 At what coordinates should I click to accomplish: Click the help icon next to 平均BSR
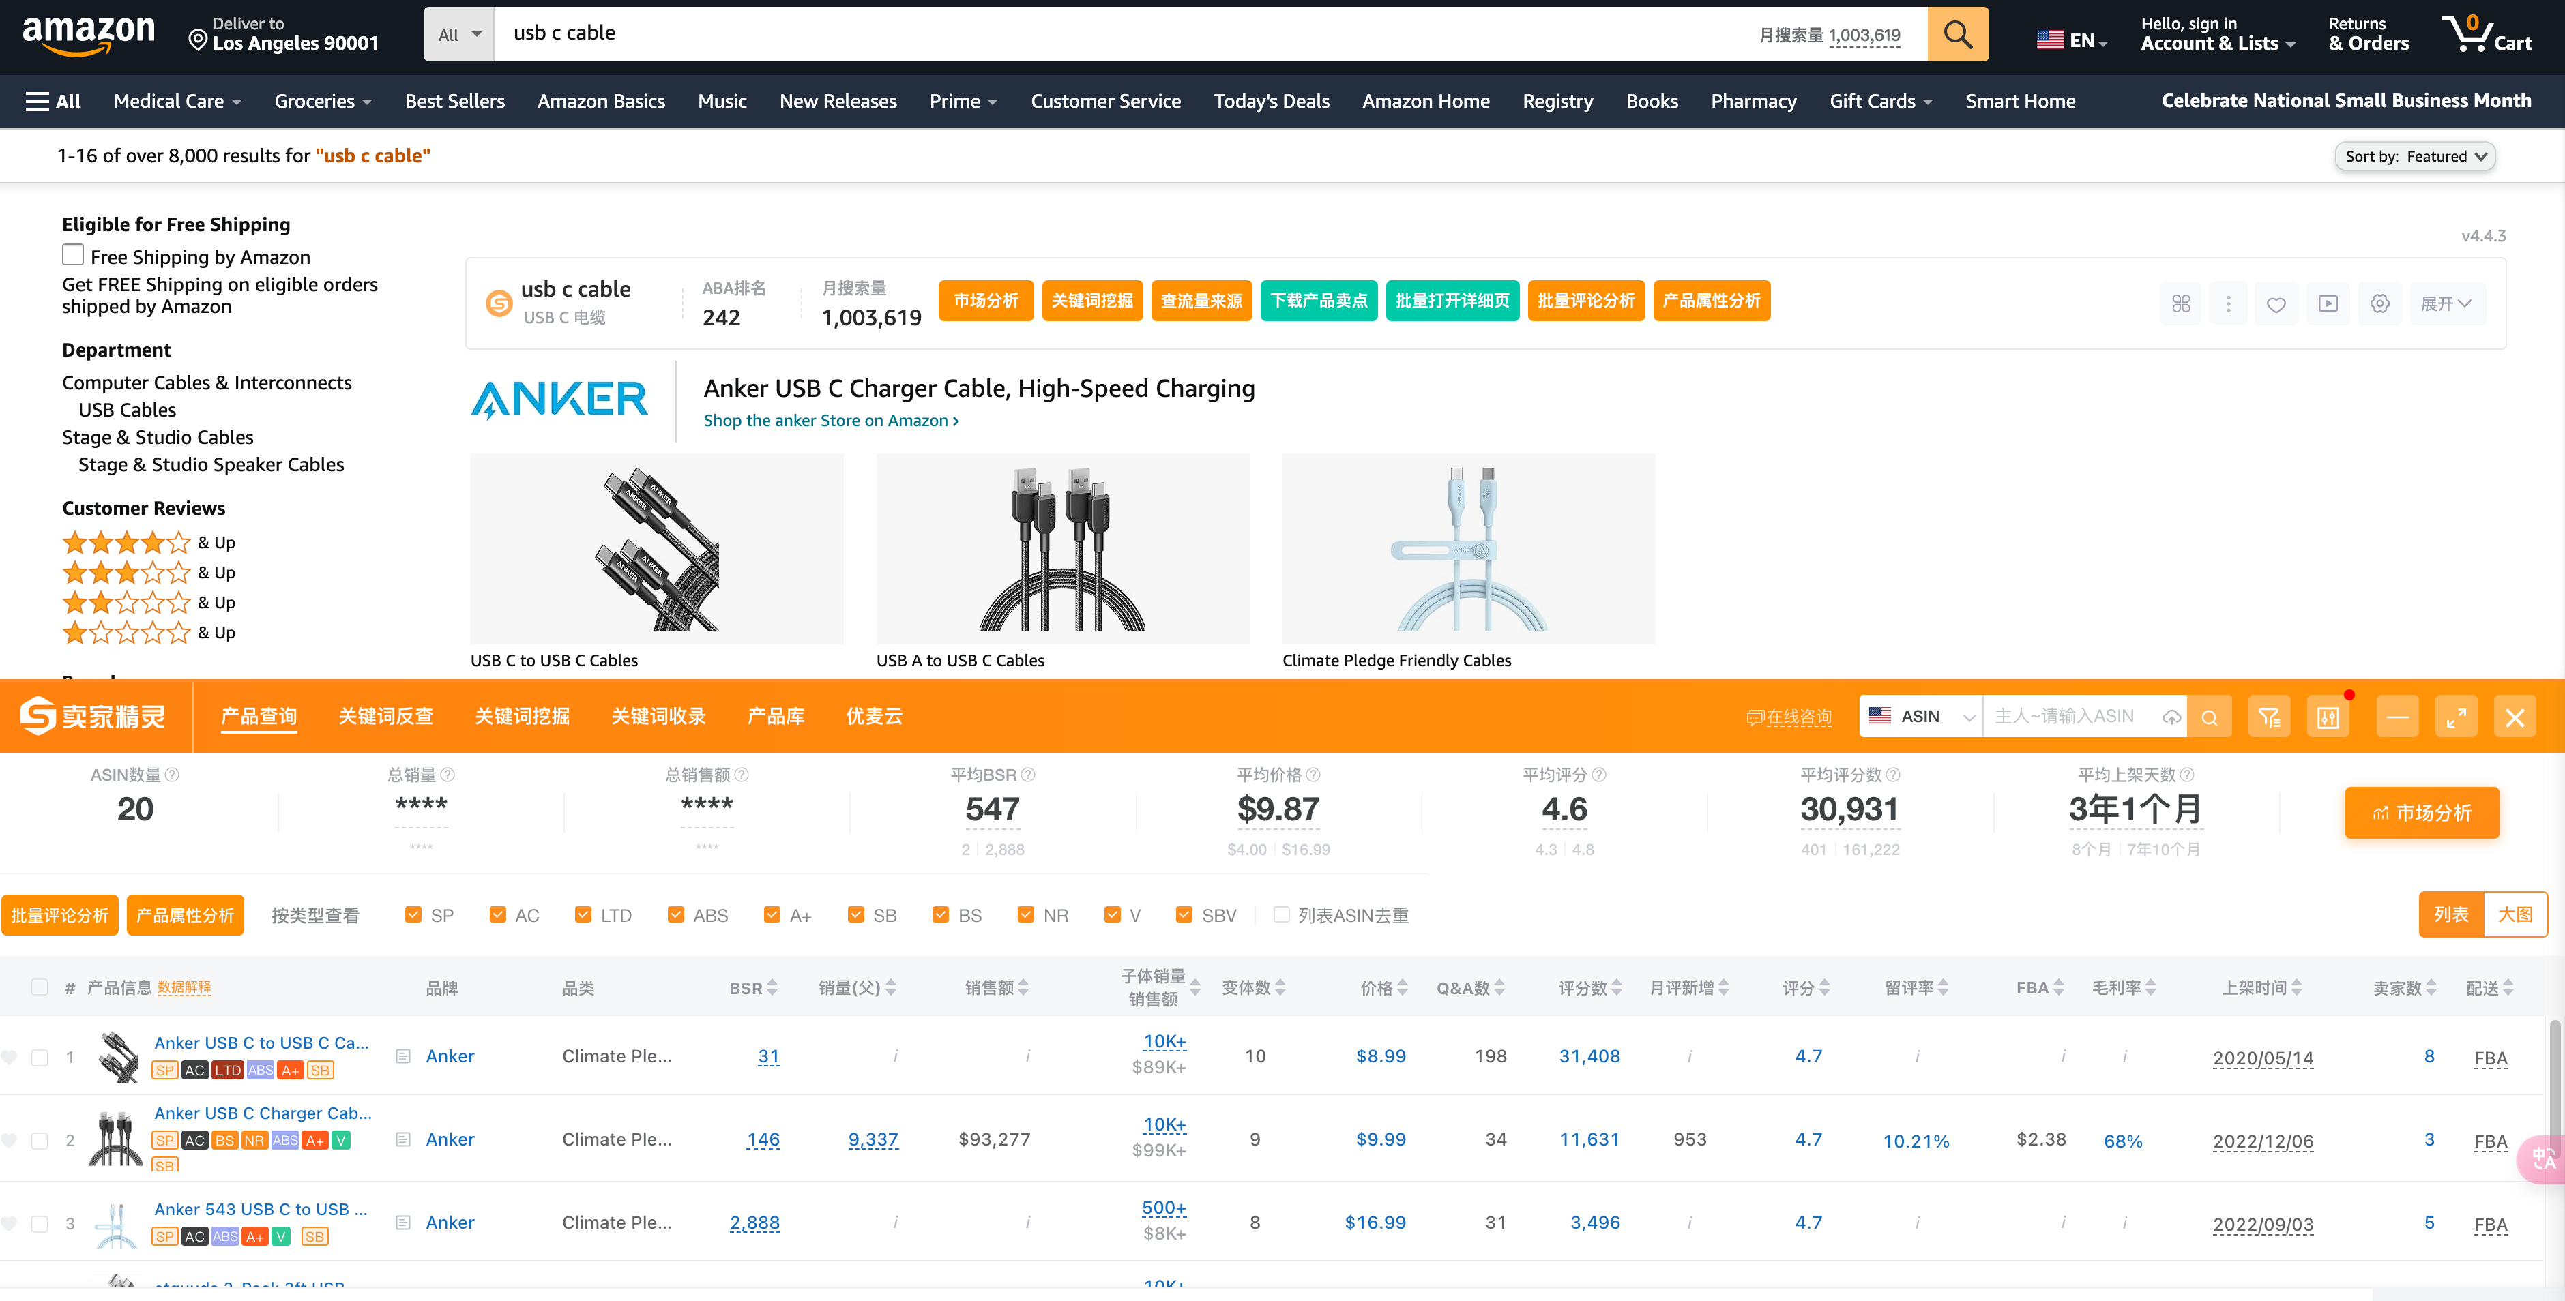(x=1029, y=775)
